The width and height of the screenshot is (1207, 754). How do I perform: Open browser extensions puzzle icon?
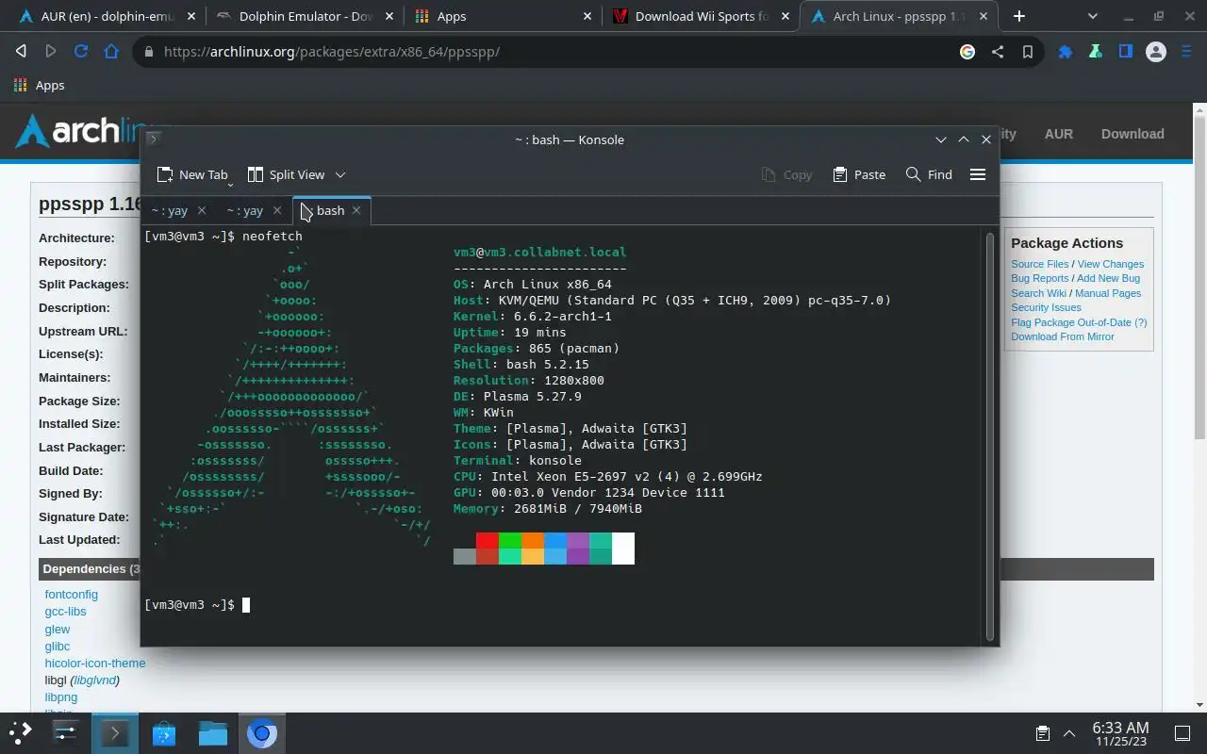tap(1066, 52)
